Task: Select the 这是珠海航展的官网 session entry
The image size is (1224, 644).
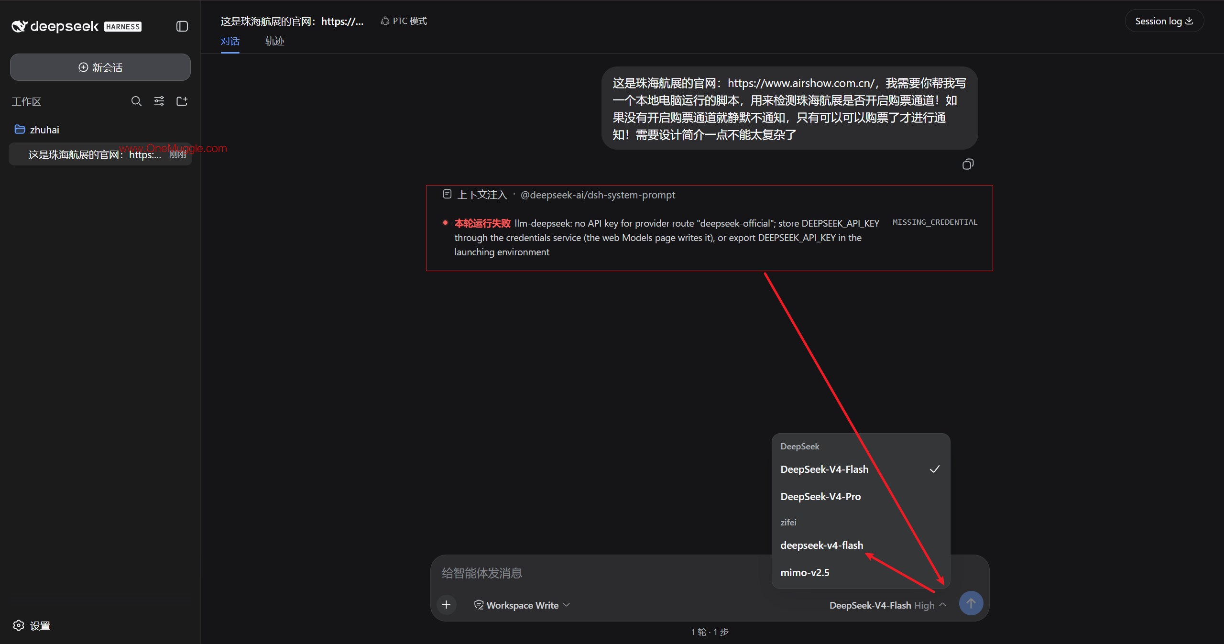Action: tap(100, 154)
